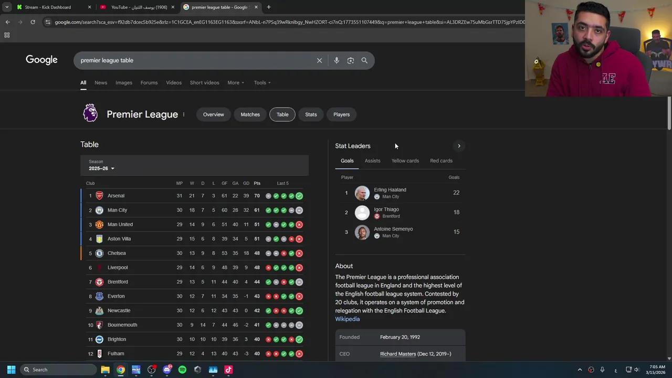
Task: Click the Premier League lion logo
Action: (x=90, y=113)
